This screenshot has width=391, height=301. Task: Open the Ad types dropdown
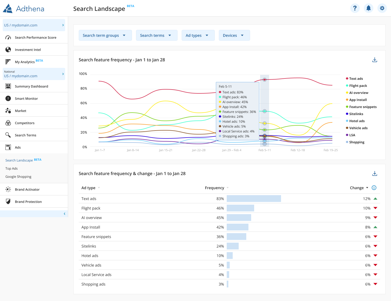(198, 35)
